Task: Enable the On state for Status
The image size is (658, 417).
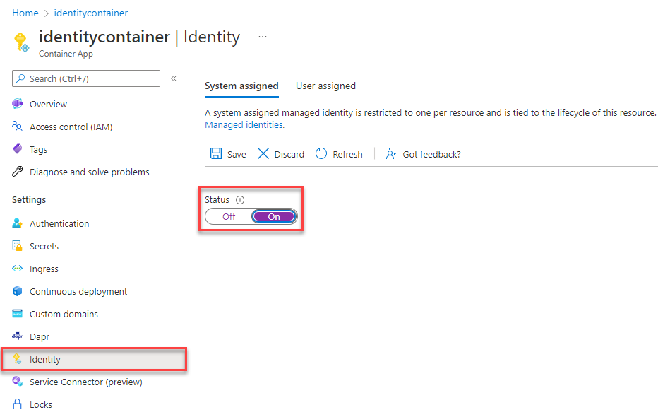Action: pos(274,216)
